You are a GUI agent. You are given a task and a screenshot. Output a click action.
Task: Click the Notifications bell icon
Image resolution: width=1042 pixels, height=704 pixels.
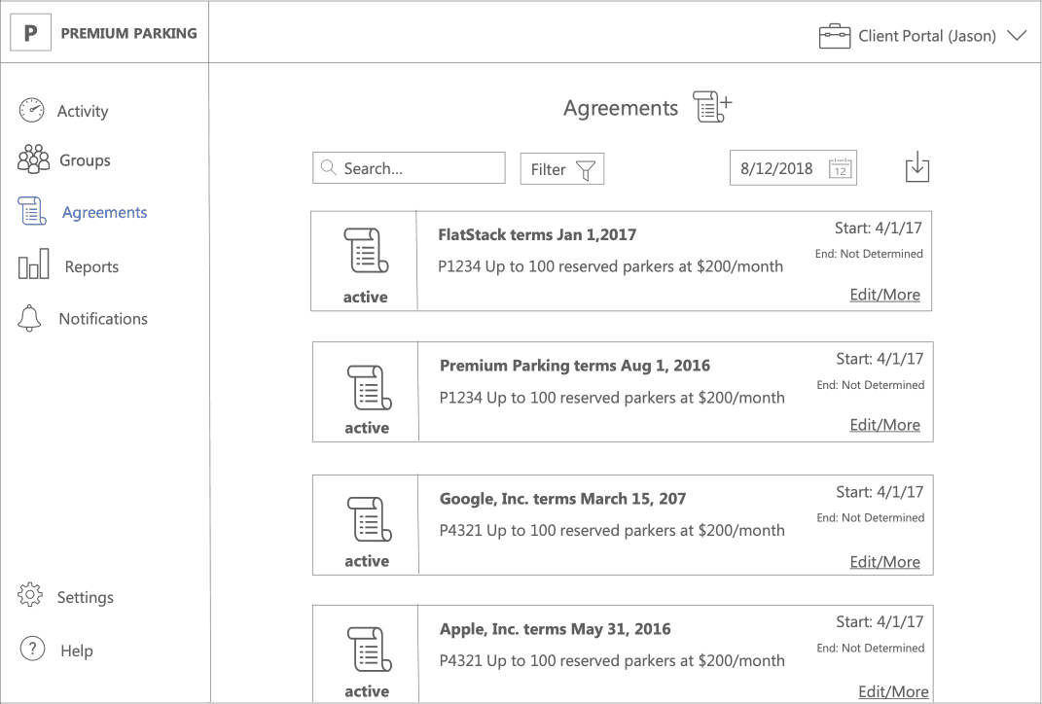pos(30,318)
